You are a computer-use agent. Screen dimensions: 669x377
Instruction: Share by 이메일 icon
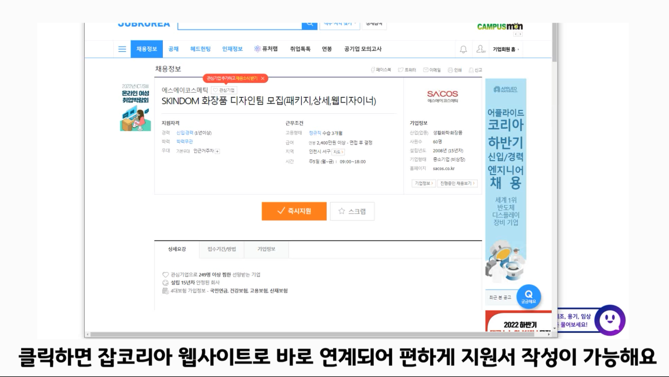432,70
